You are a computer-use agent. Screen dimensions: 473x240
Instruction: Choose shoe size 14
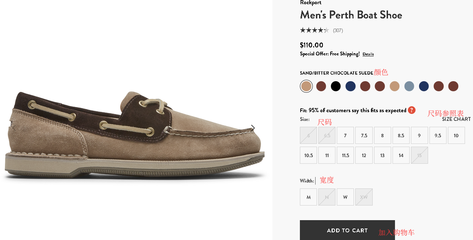[401, 155]
